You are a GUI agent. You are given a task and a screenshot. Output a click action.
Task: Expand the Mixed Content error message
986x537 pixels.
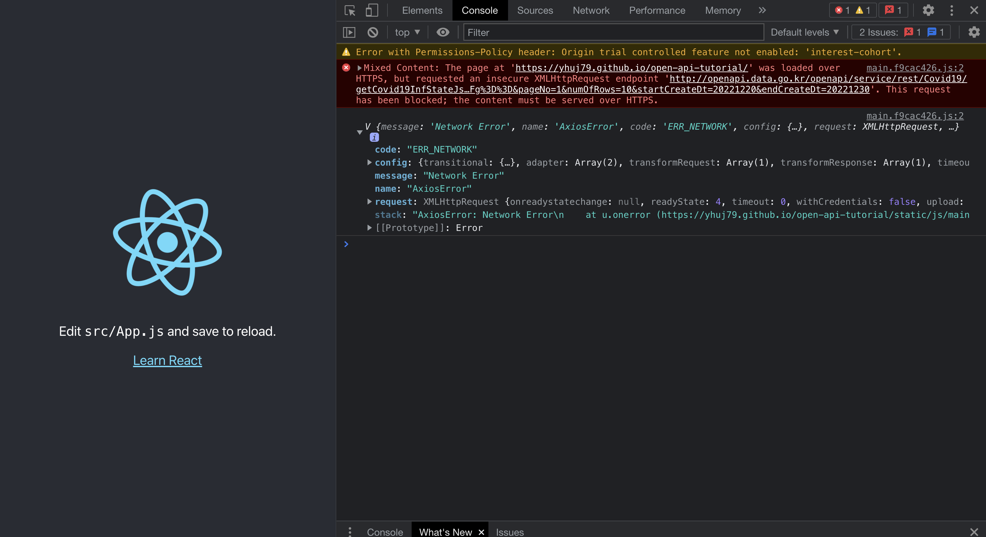click(359, 68)
